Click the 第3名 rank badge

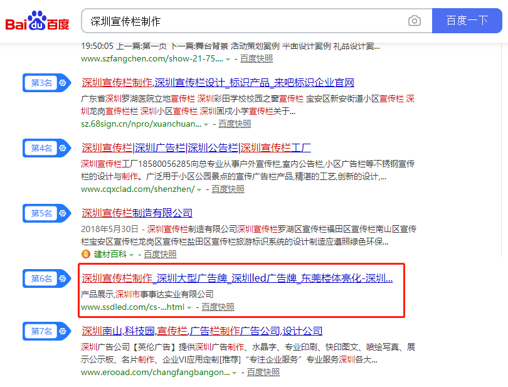(47, 83)
